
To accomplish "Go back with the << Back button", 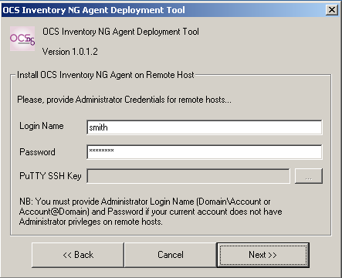I will 78,255.
